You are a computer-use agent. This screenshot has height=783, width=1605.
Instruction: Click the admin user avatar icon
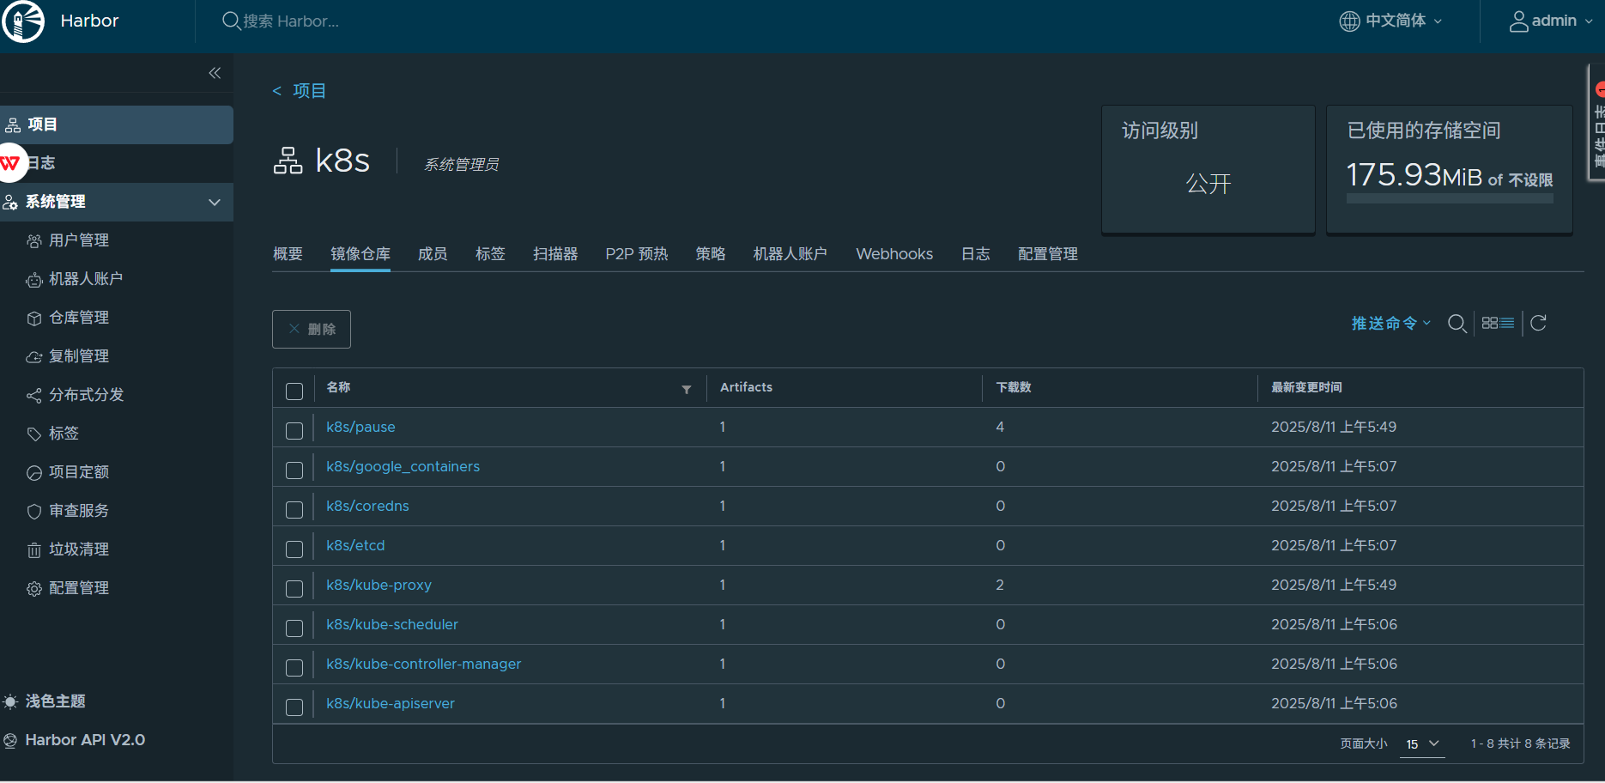1518,21
